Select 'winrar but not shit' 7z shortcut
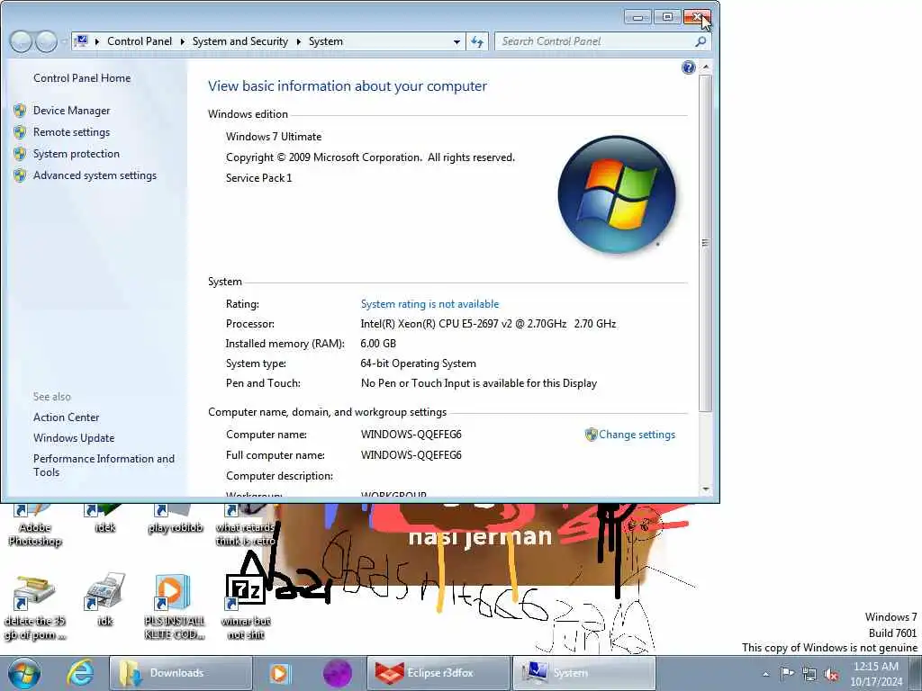This screenshot has width=922, height=691. click(x=246, y=608)
